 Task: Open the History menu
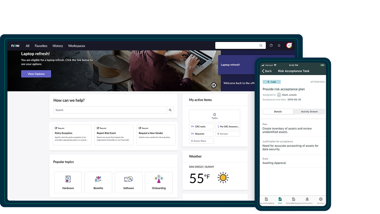click(58, 46)
